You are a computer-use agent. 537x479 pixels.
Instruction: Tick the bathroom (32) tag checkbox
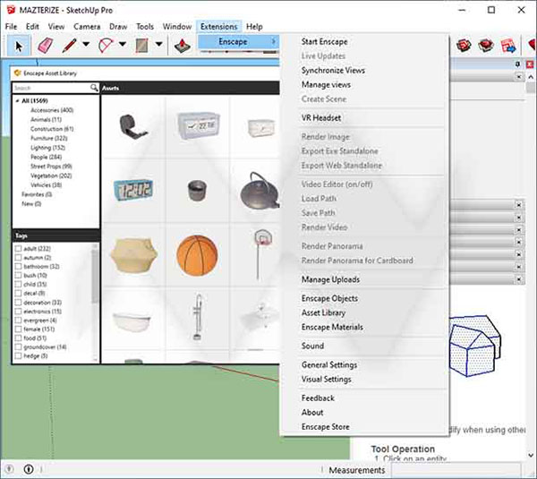pyautogui.click(x=18, y=266)
